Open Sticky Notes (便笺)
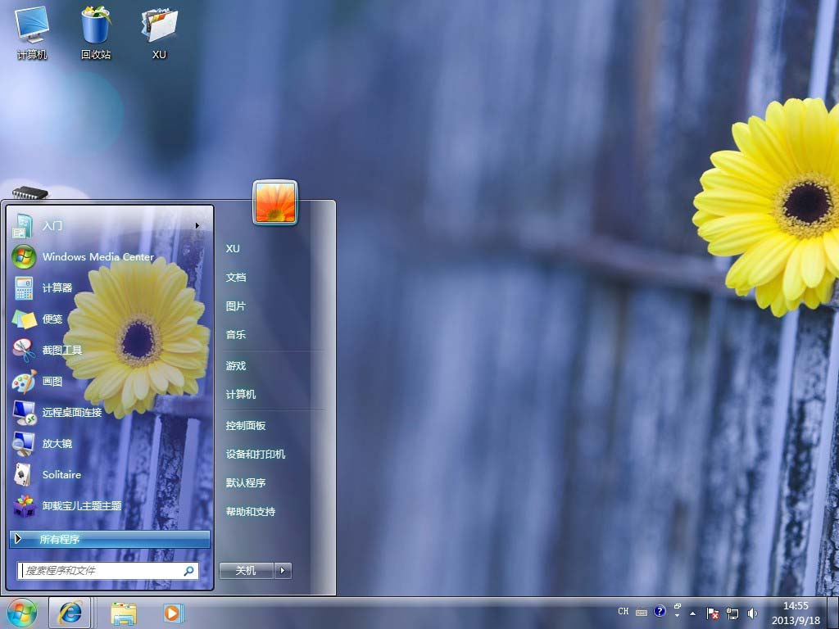Image resolution: width=839 pixels, height=629 pixels. 52,319
